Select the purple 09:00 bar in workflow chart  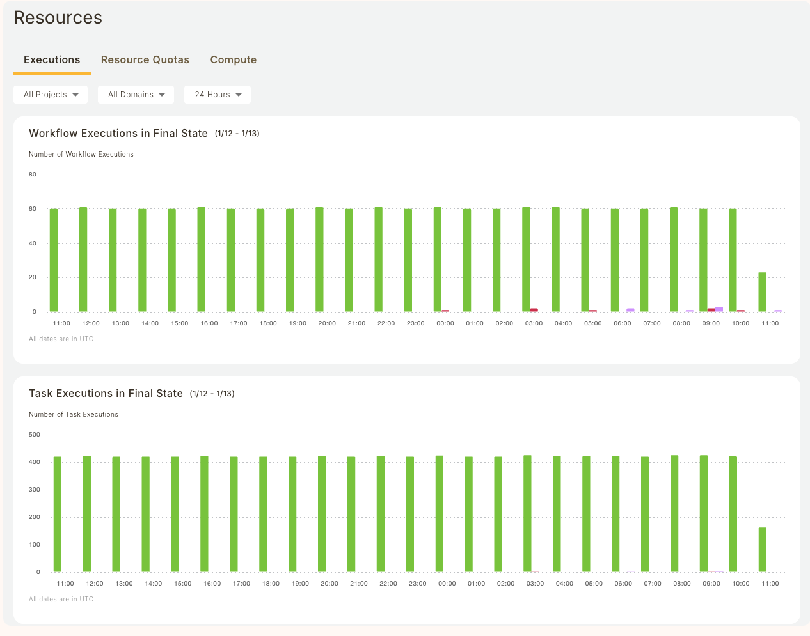[719, 309]
